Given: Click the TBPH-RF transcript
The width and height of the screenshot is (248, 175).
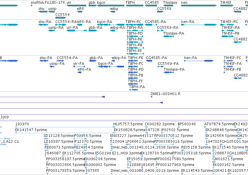Looking at the screenshot, I should pyautogui.click(x=135, y=54).
